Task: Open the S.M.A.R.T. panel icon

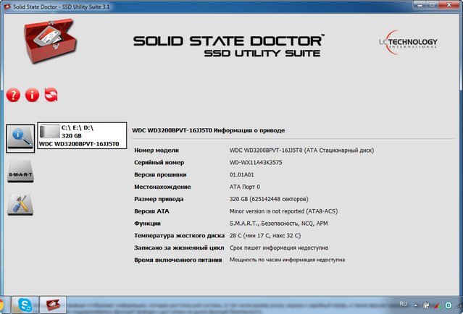Action: pos(20,171)
